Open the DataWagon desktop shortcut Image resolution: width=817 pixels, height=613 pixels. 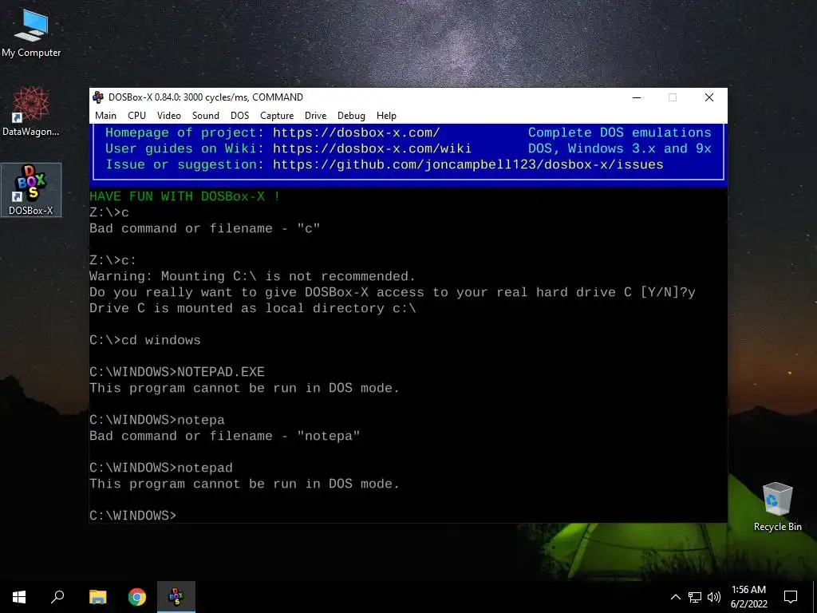click(31, 112)
